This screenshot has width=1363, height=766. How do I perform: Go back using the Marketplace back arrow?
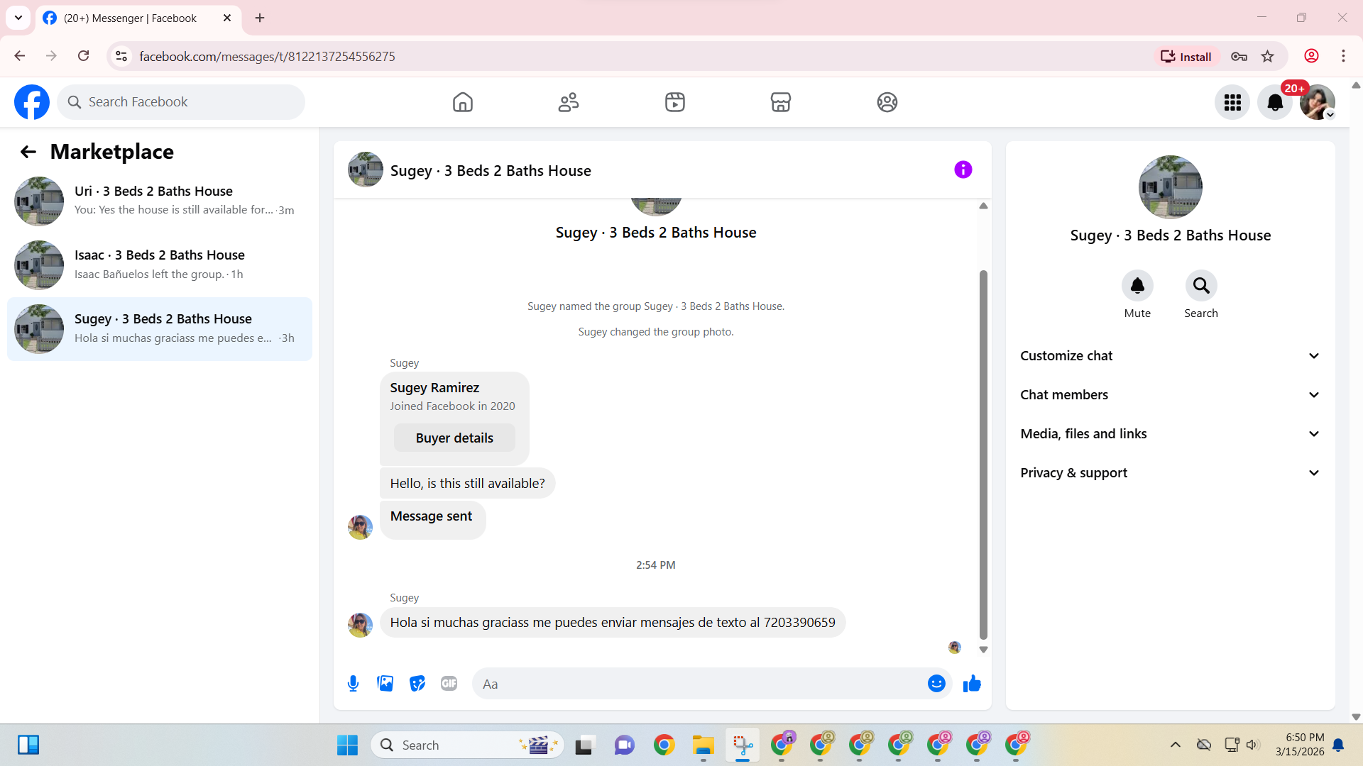click(x=28, y=152)
